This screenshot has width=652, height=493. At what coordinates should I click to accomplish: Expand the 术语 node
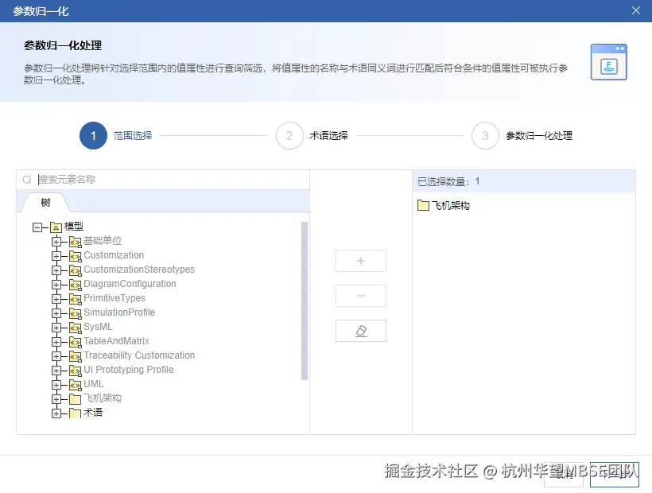56,413
